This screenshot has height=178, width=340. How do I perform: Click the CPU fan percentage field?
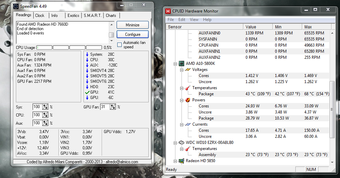point(37,115)
